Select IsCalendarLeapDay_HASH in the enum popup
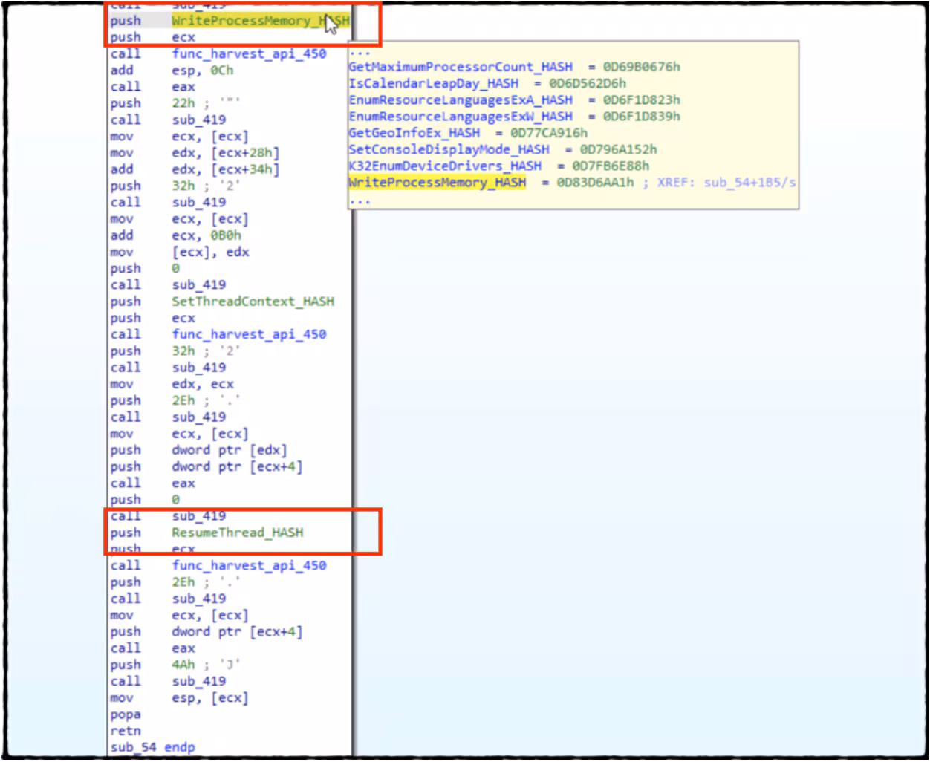 pos(433,83)
